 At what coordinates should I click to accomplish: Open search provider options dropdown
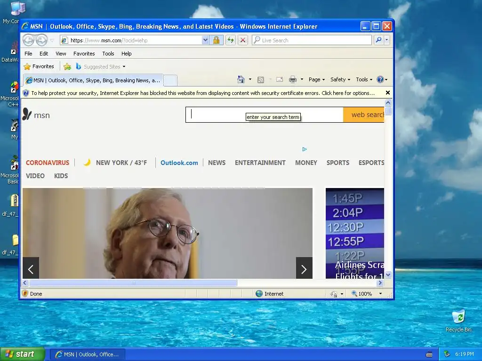click(x=387, y=40)
